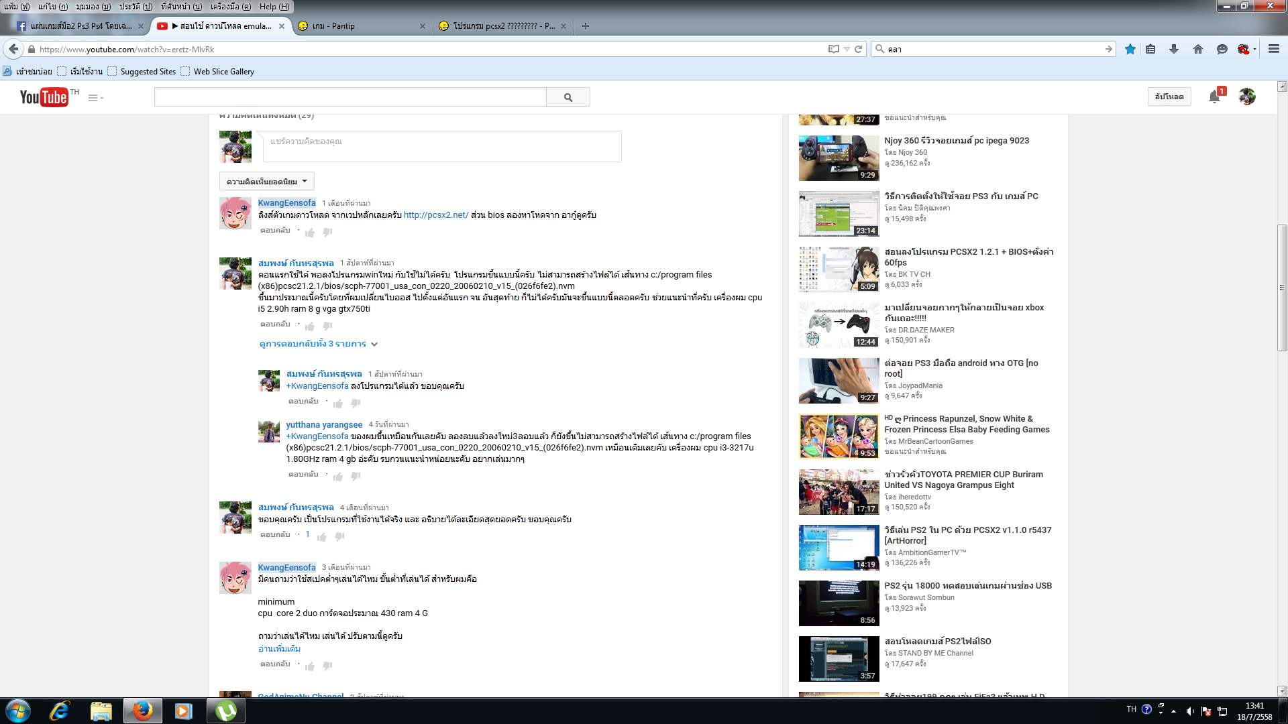Open Firefox hamburger menu
Viewport: 1288px width, 724px height.
pyautogui.click(x=1274, y=49)
